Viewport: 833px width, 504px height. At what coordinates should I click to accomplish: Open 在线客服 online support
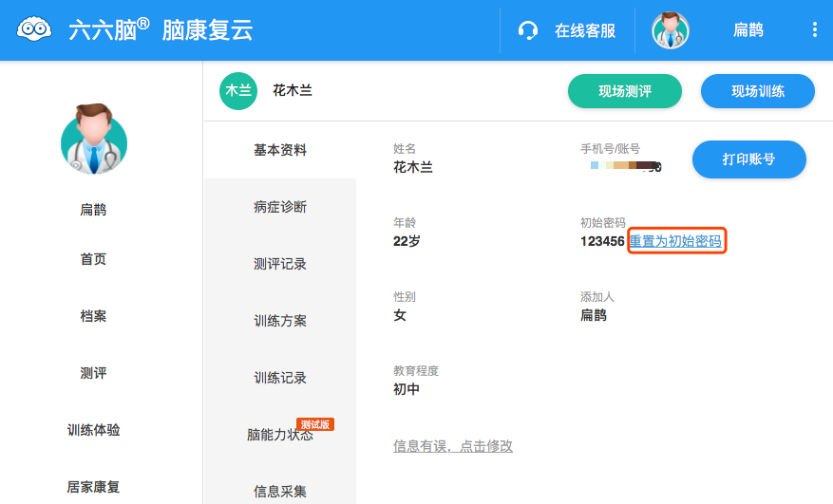(585, 30)
